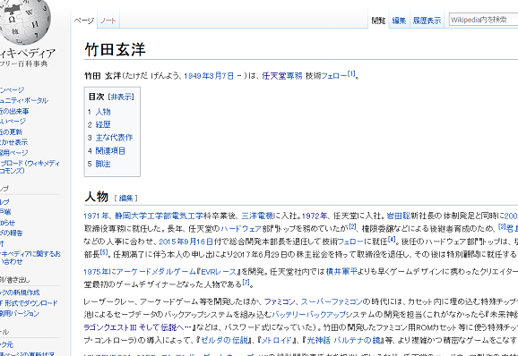Viewport: 518px width, 356px height.
Task: Follow footnote [7] reference
Action: click(x=246, y=282)
